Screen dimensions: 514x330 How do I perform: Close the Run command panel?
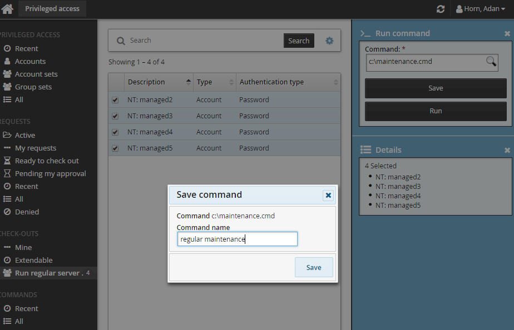click(x=507, y=33)
